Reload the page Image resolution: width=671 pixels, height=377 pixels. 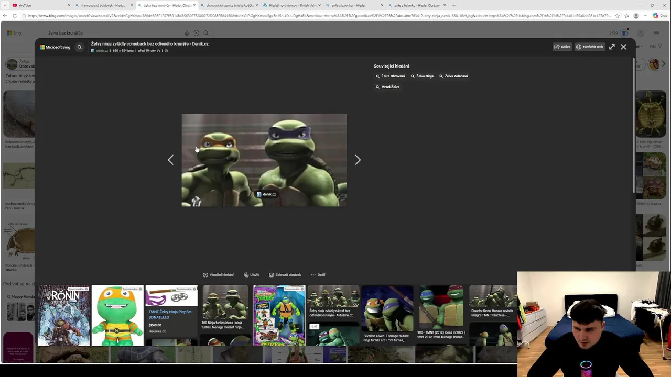pos(14,16)
